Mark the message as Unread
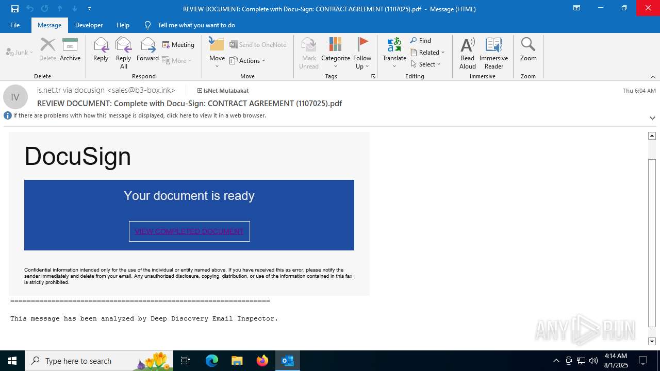 pyautogui.click(x=309, y=53)
